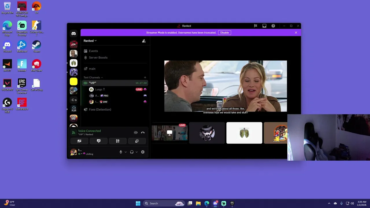This screenshot has height=208, width=370.
Task: Open Epic Games Launcher desktop shortcut
Action: 22,86
